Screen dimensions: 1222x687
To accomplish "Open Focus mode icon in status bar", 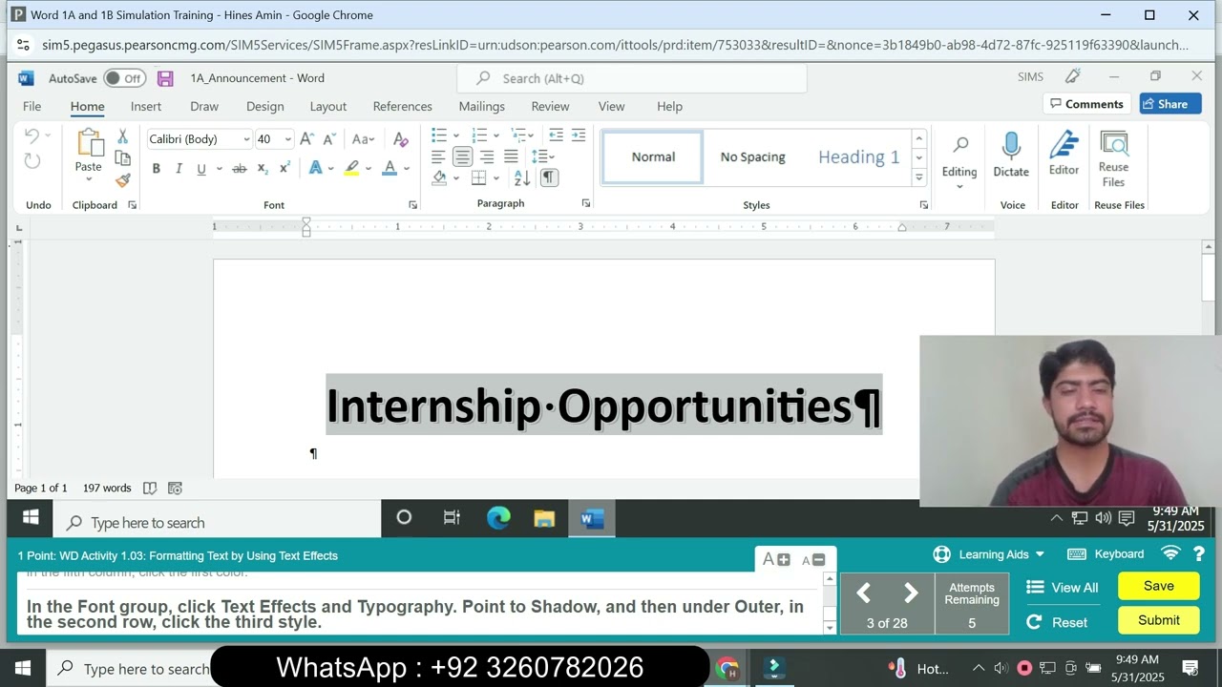I will pyautogui.click(x=175, y=488).
